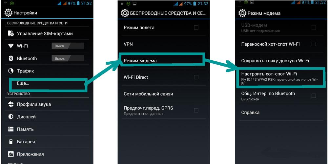
Task: Open Настроить хот-спот Wi-Fi item
Action: click(x=281, y=78)
